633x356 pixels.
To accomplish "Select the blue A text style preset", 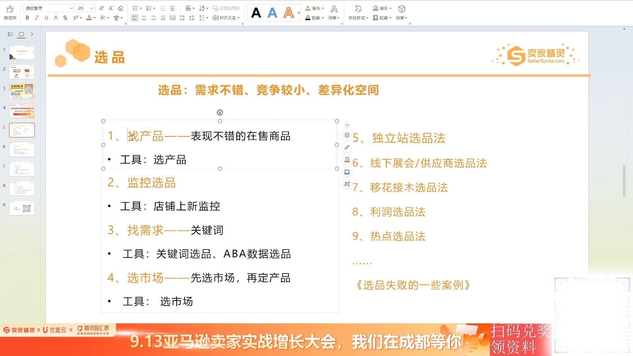I will pos(272,13).
